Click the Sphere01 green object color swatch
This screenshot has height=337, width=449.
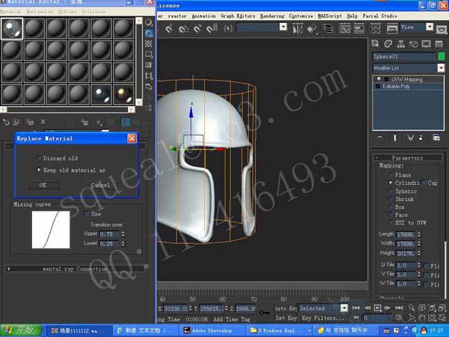click(x=441, y=56)
